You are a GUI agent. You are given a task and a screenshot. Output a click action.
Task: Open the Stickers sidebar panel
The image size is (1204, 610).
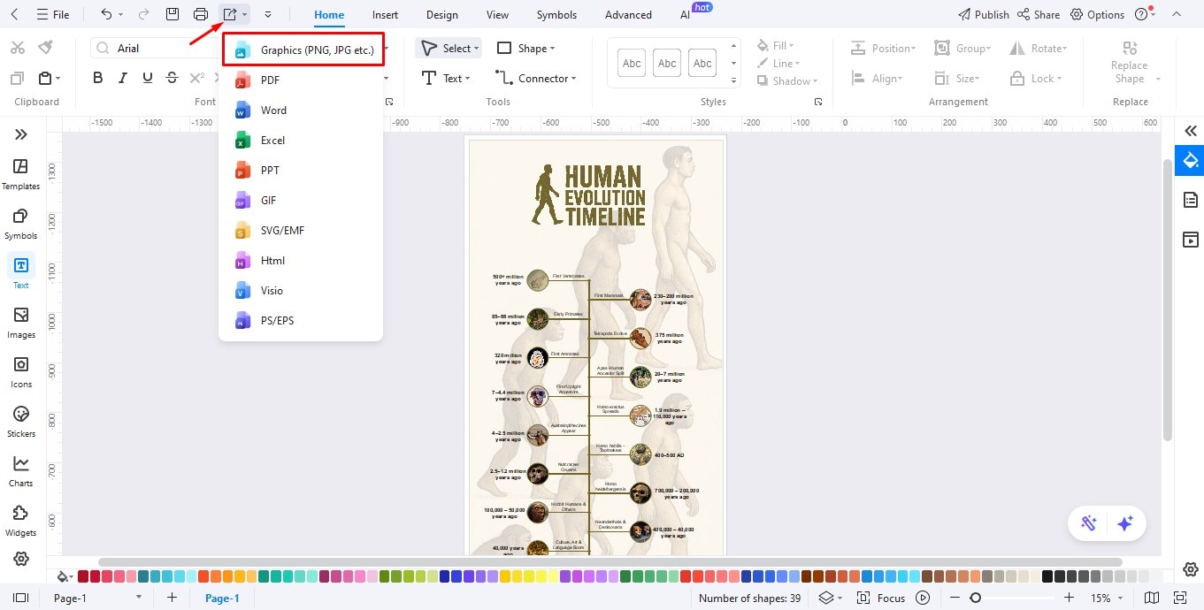pos(21,422)
